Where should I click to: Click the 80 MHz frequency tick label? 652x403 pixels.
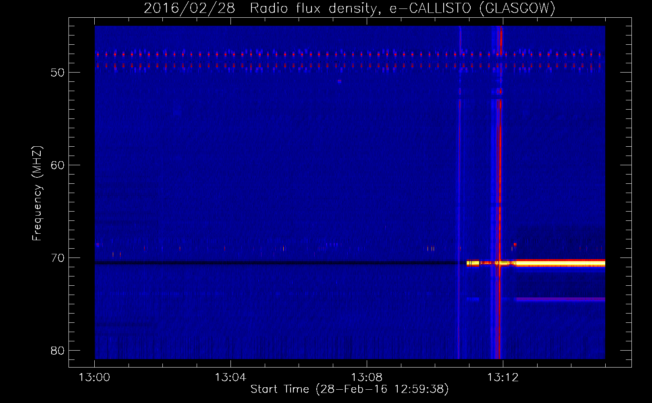[58, 351]
